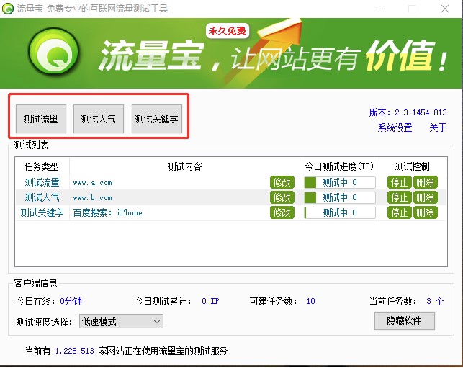The height and width of the screenshot is (368, 463).
Task: Click the www.b.com test content
Action: click(92, 197)
